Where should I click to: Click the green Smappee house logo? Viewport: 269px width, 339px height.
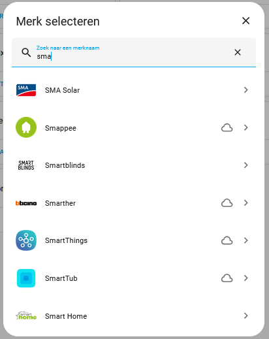click(26, 127)
